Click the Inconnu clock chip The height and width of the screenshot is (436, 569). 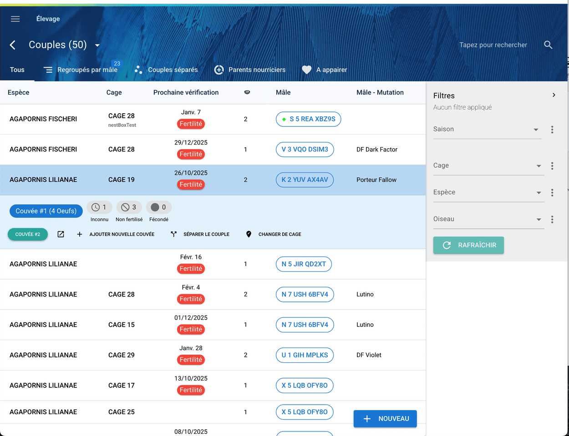point(99,207)
